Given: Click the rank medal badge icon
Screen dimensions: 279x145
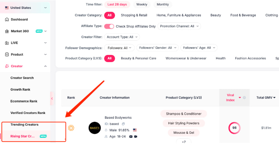Looking at the screenshot, I should tap(71, 128).
